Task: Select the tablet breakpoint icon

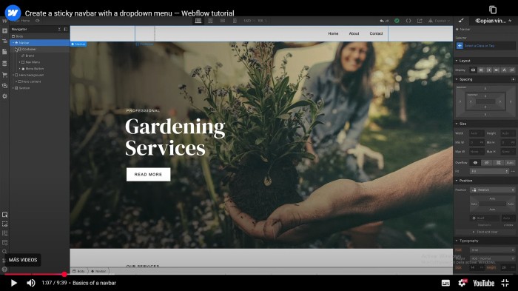Action: pyautogui.click(x=210, y=21)
